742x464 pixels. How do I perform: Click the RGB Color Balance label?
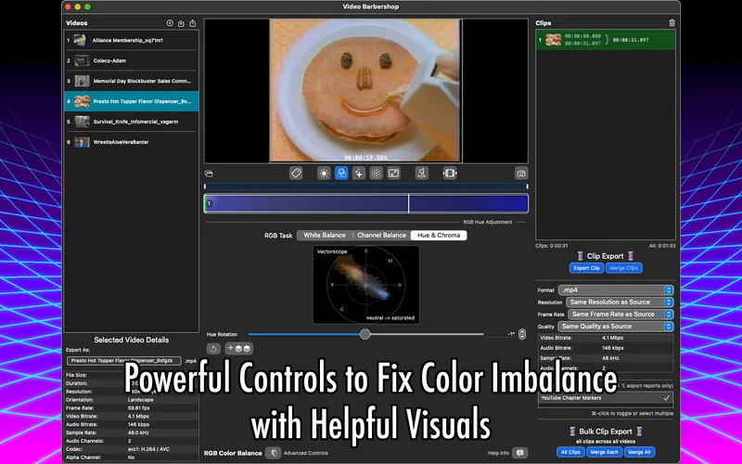tap(233, 453)
